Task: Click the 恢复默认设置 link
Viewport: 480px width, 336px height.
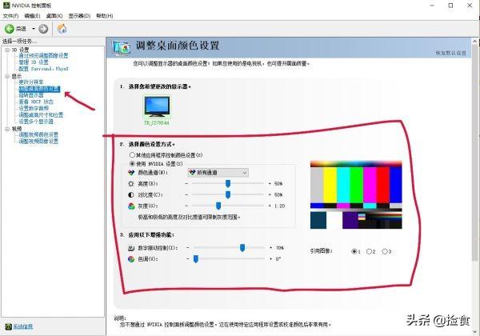Action: point(451,53)
